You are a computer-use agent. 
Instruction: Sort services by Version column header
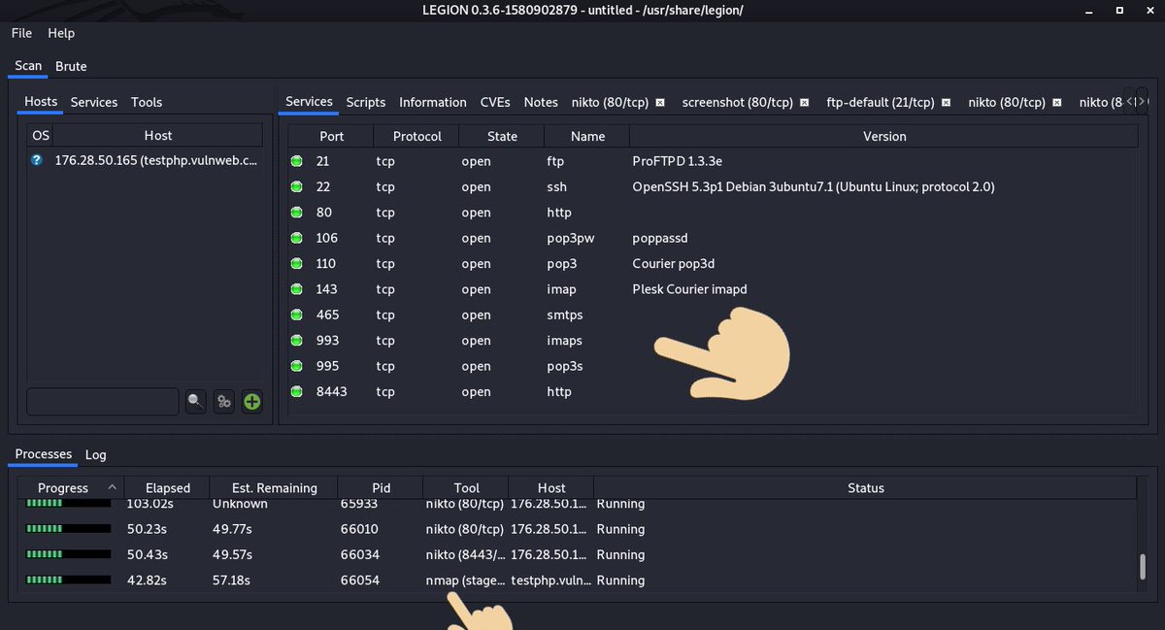pos(884,136)
